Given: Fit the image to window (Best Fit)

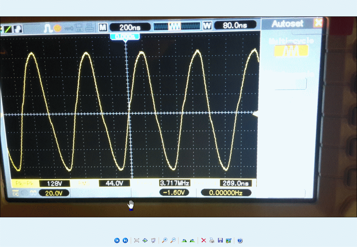Looking at the screenshot, I should point(137,240).
